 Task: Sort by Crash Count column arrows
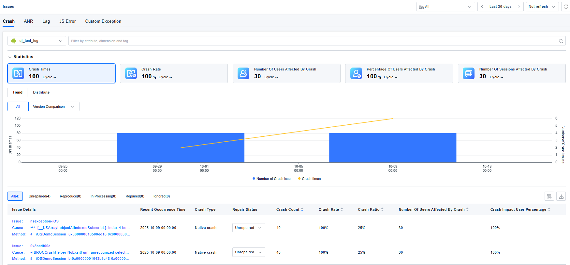(302, 210)
